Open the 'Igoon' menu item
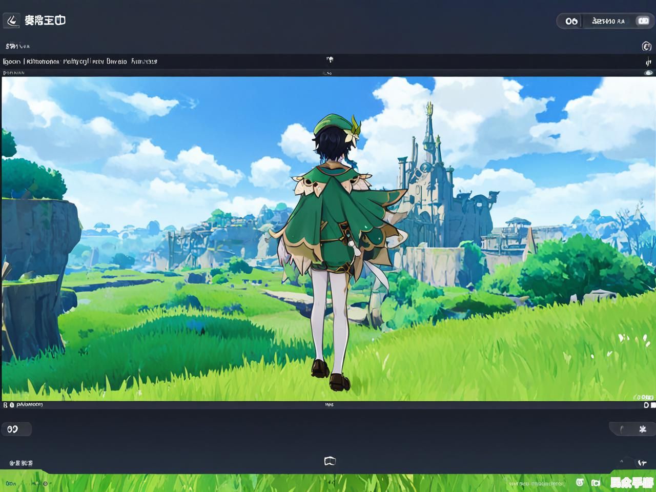The image size is (656, 492). coord(12,61)
